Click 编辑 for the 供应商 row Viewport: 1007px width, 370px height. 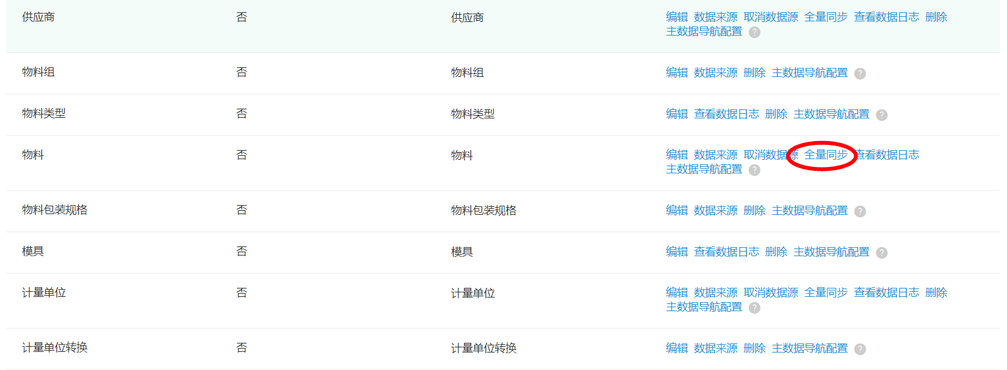pos(677,17)
